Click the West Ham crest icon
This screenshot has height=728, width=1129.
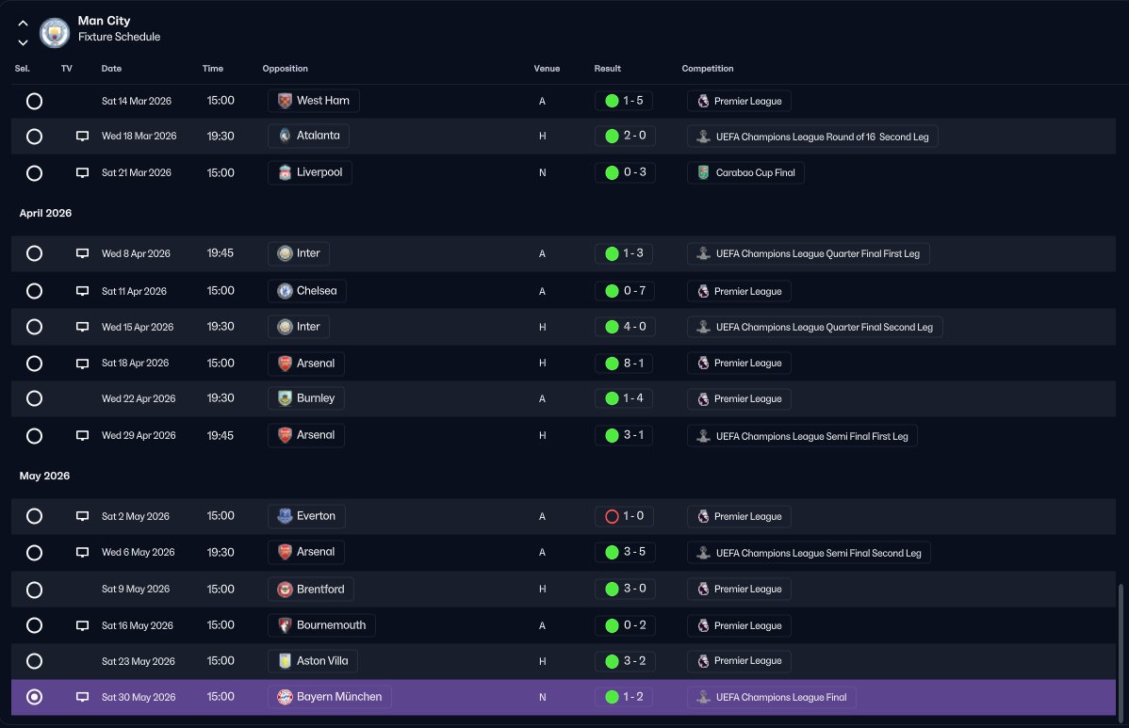[286, 101]
